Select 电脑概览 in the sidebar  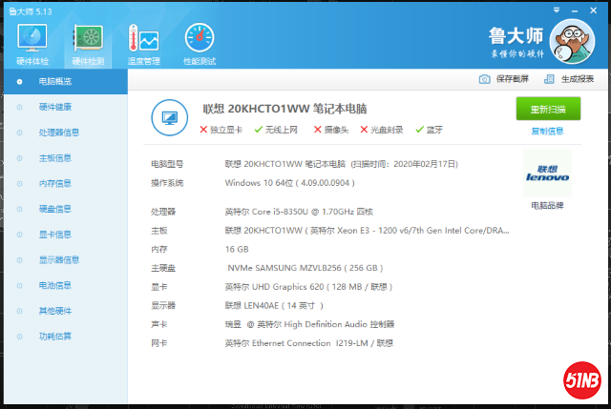[54, 81]
